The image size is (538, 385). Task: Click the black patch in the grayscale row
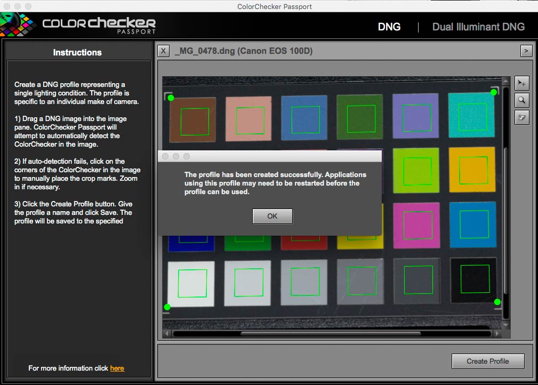tap(473, 280)
